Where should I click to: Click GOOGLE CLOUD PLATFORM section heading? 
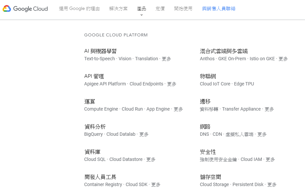tap(116, 35)
